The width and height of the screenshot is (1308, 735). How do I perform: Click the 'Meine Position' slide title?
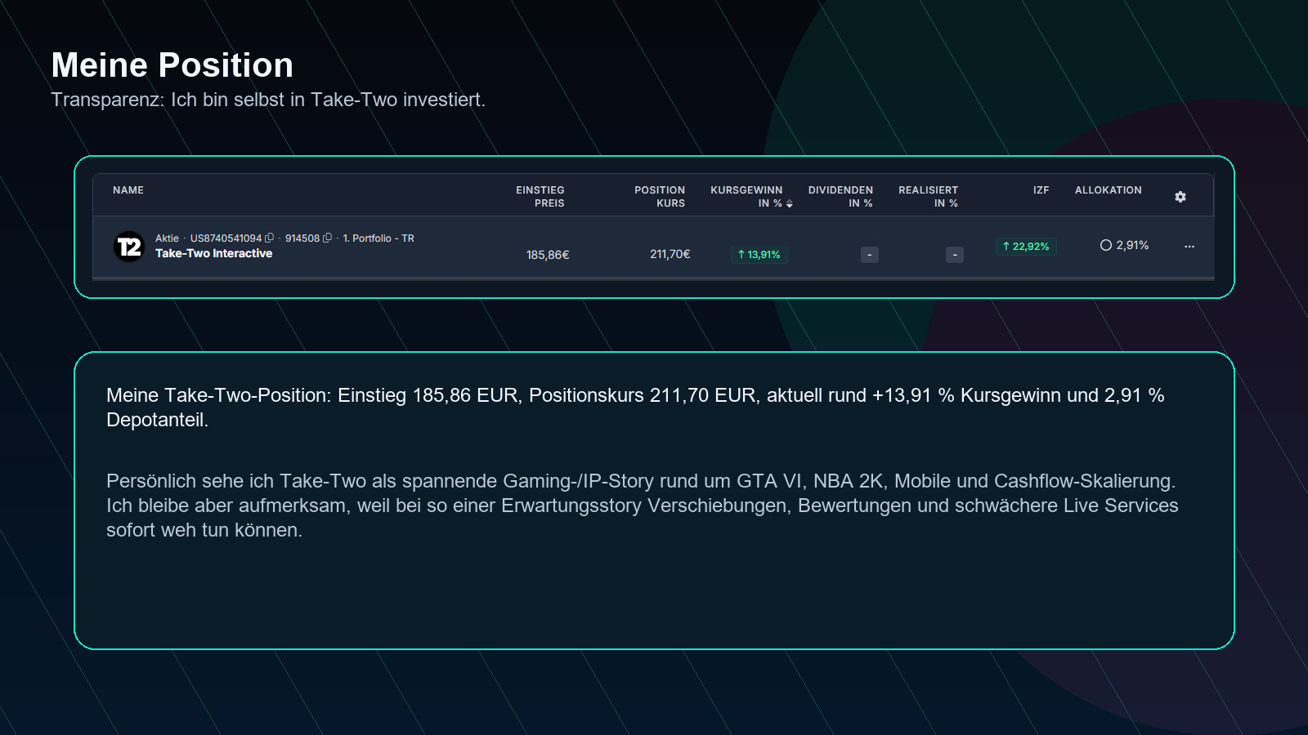[172, 65]
